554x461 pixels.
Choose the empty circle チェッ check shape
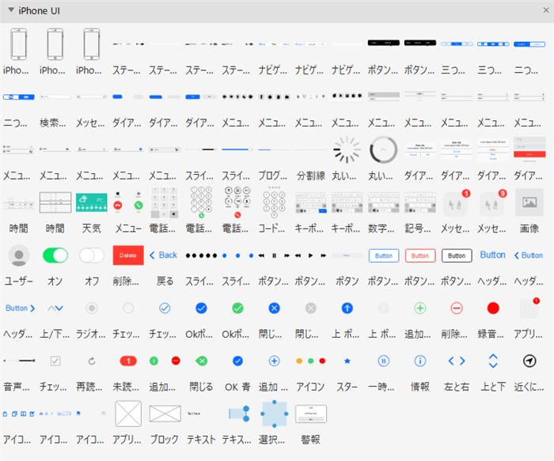point(128,308)
